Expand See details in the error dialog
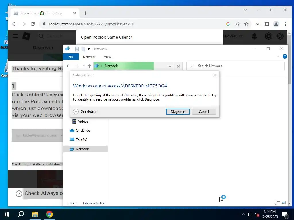Image resolution: width=294 pixels, height=220 pixels. click(85, 111)
